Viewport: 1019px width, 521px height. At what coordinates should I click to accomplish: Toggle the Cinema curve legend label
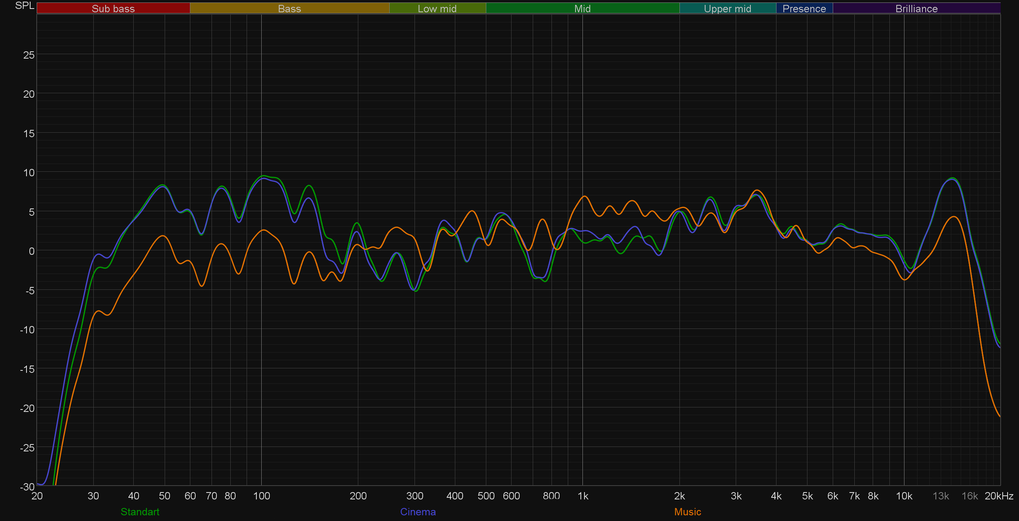tap(418, 512)
